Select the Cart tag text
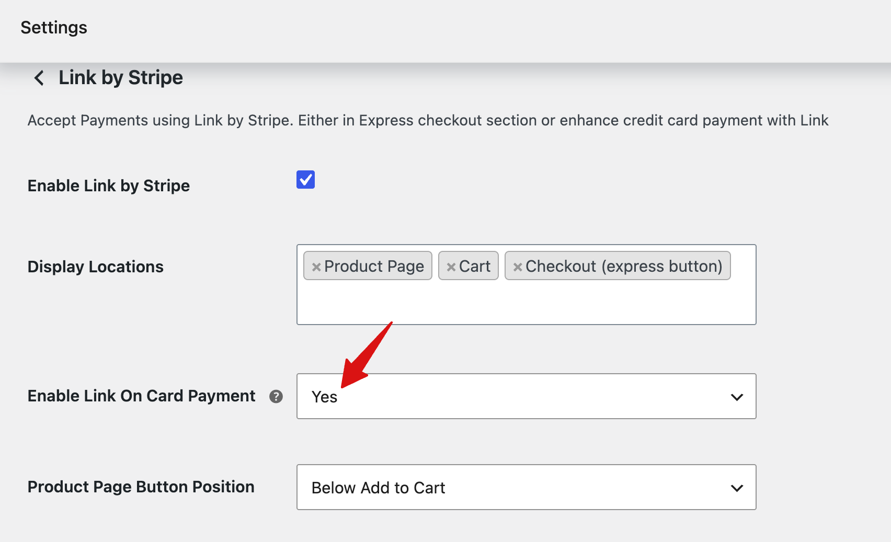891x542 pixels. pyautogui.click(x=475, y=266)
